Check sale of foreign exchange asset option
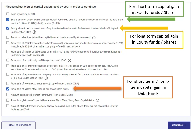The height and width of the screenshot is (131, 193). (x=8, y=83)
